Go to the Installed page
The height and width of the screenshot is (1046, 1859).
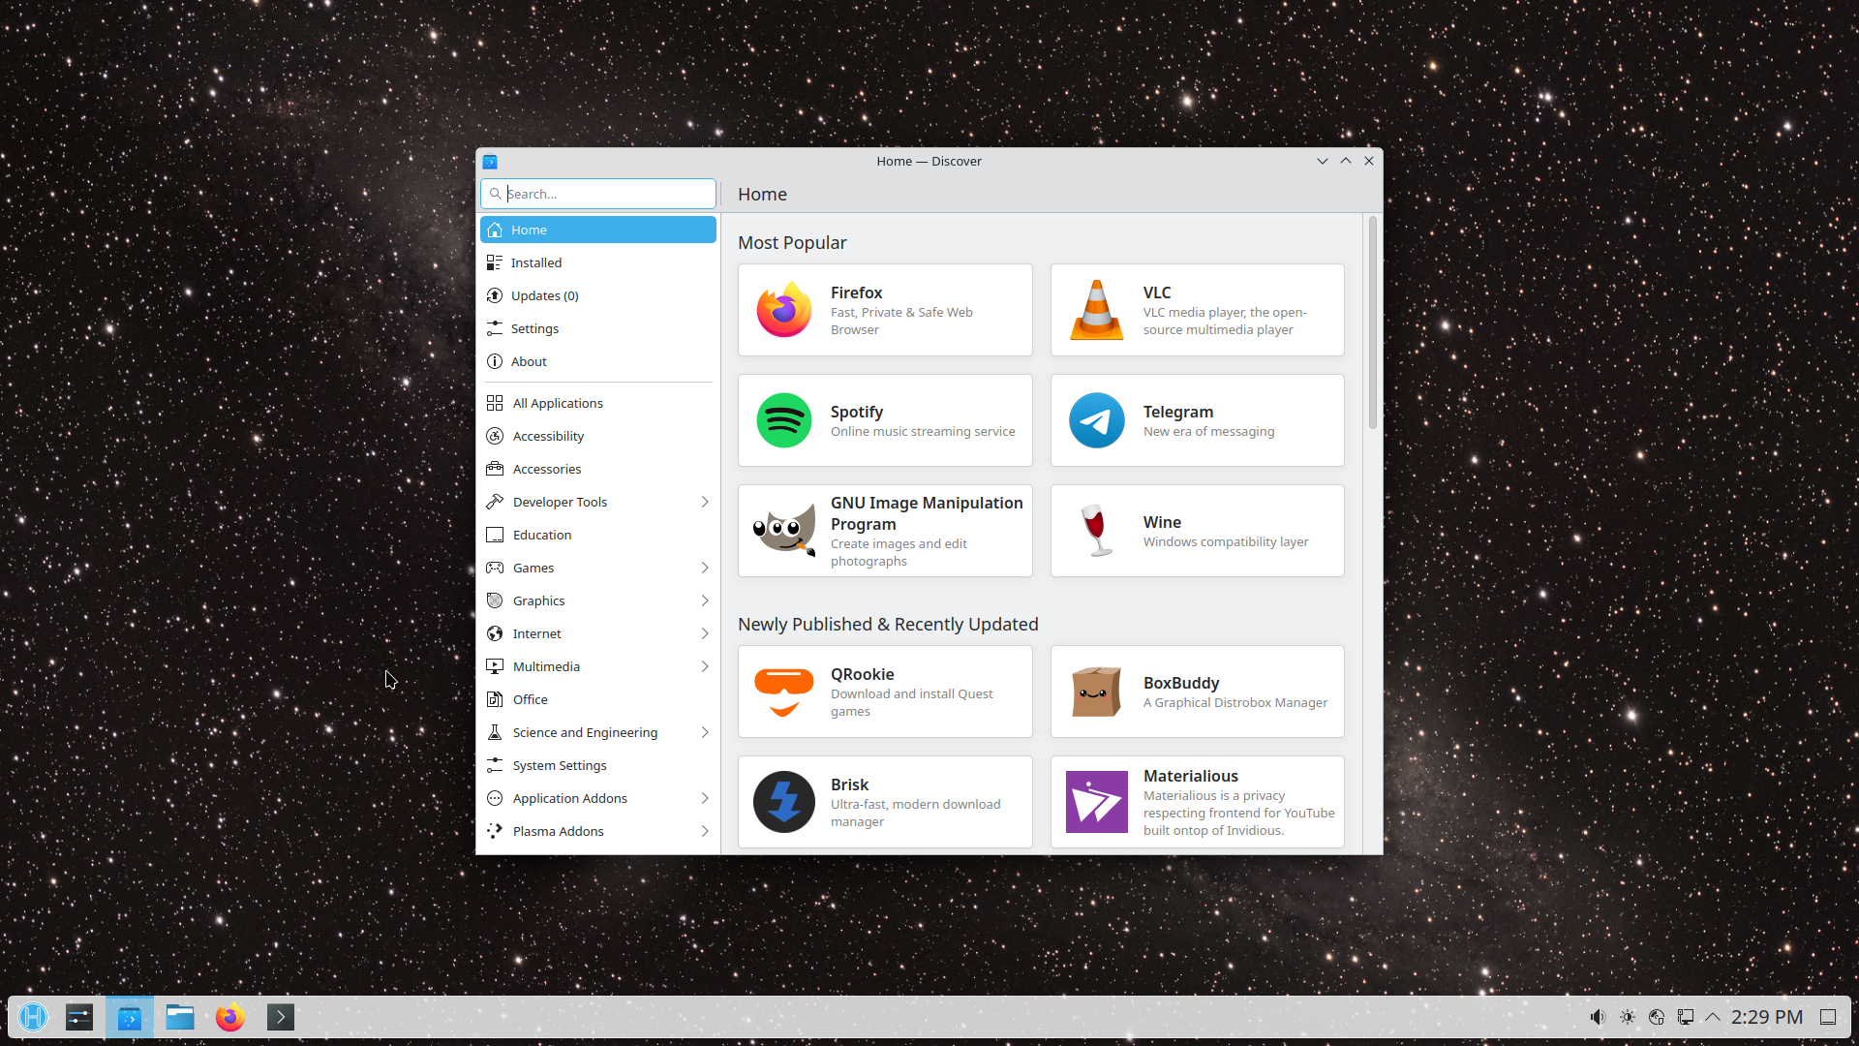pyautogui.click(x=598, y=262)
